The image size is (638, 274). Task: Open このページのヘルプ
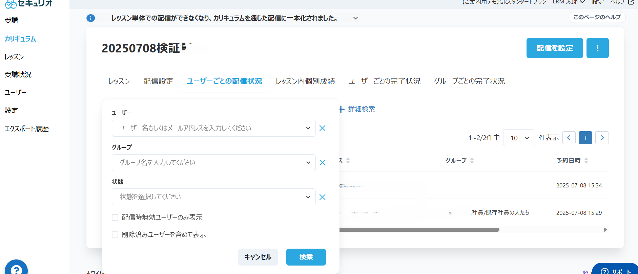597,17
